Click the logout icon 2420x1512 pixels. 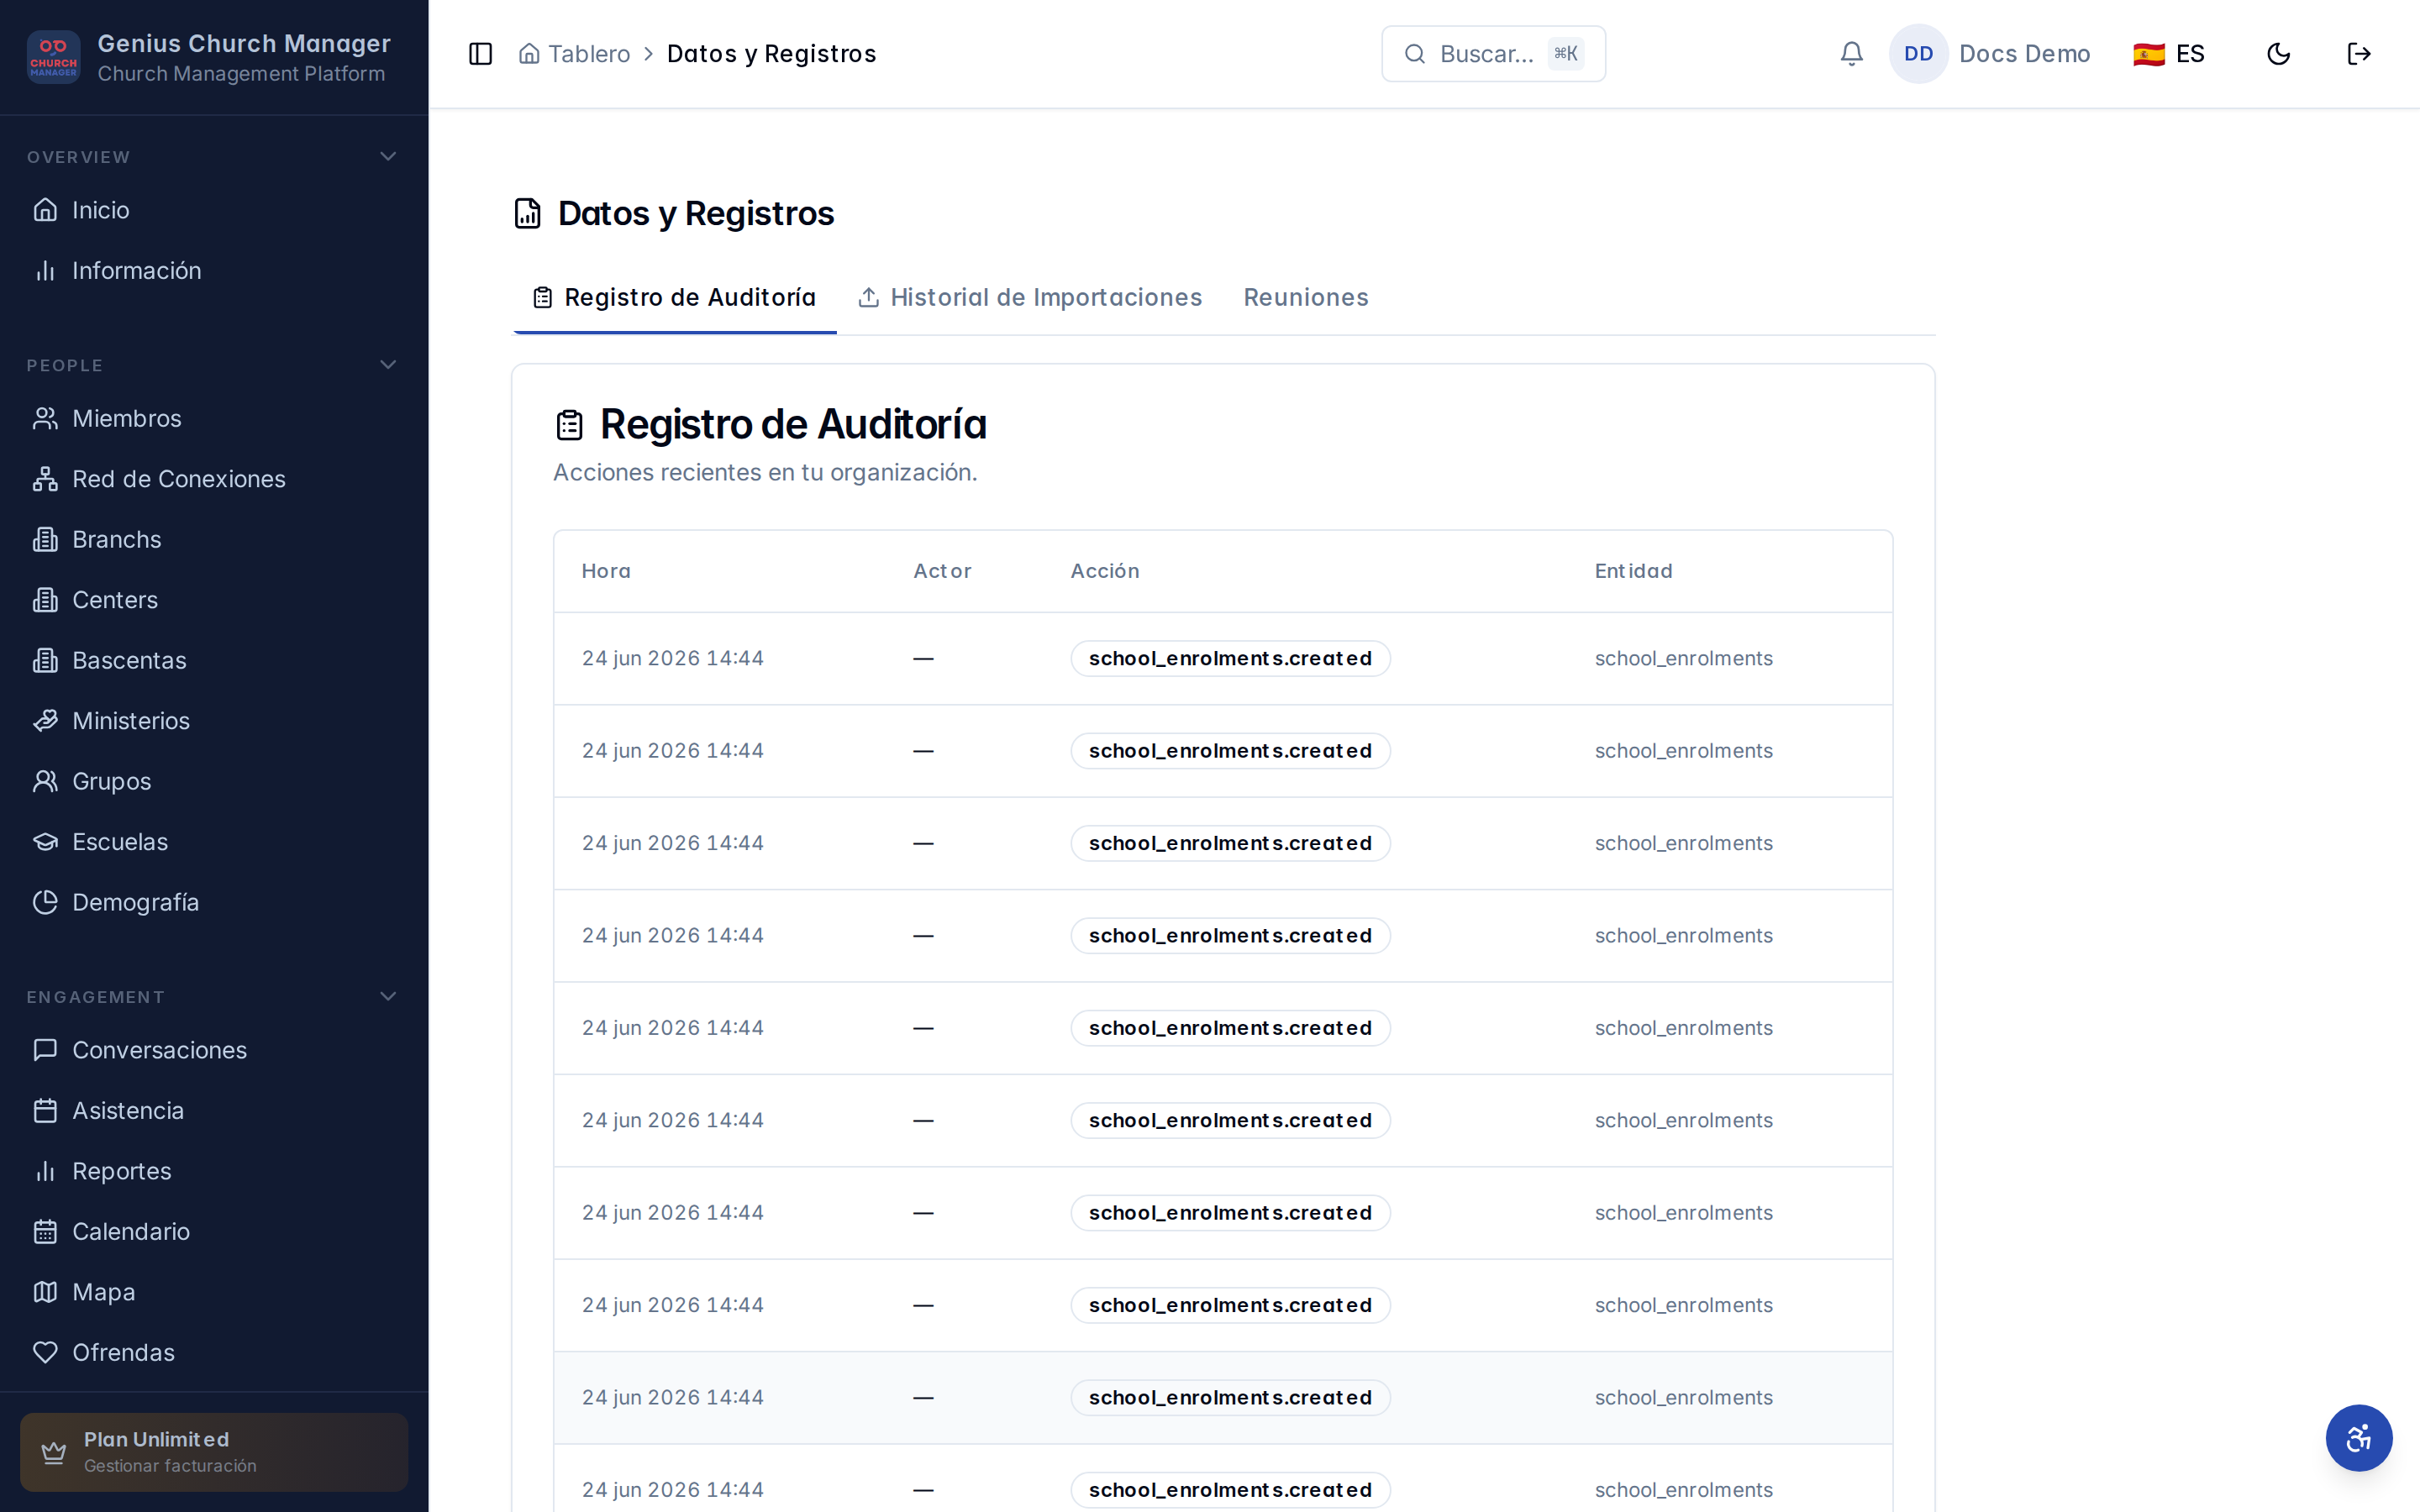click(x=2359, y=54)
